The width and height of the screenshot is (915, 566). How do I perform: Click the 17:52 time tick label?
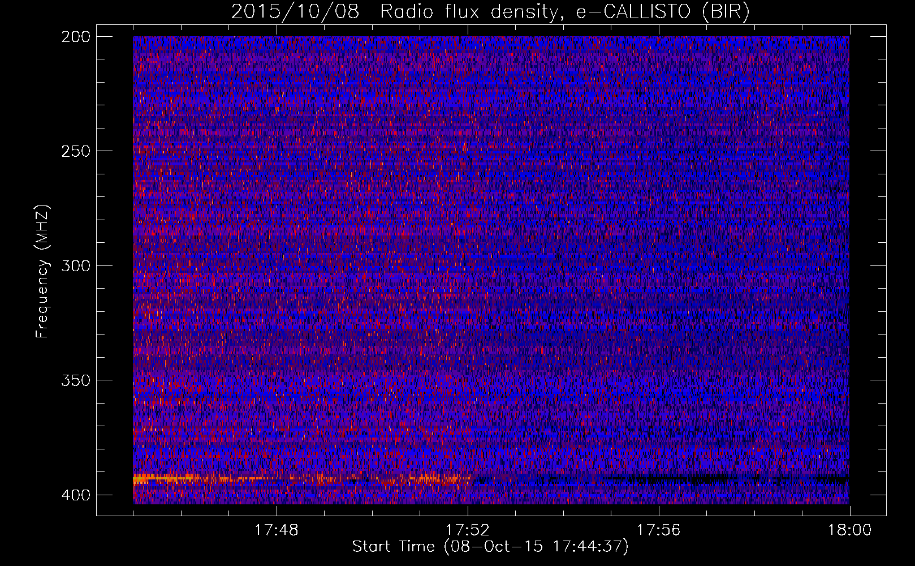click(x=468, y=530)
